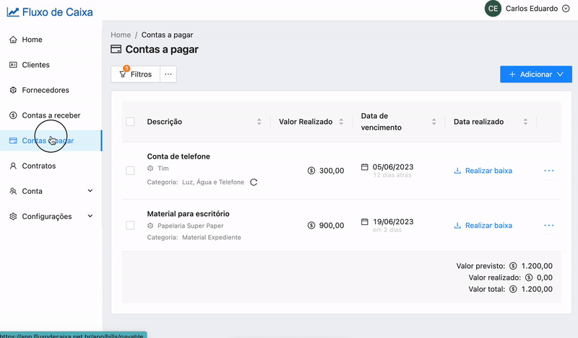The width and height of the screenshot is (578, 338).
Task: Sort by Data de vencimento arrows
Action: tap(434, 122)
